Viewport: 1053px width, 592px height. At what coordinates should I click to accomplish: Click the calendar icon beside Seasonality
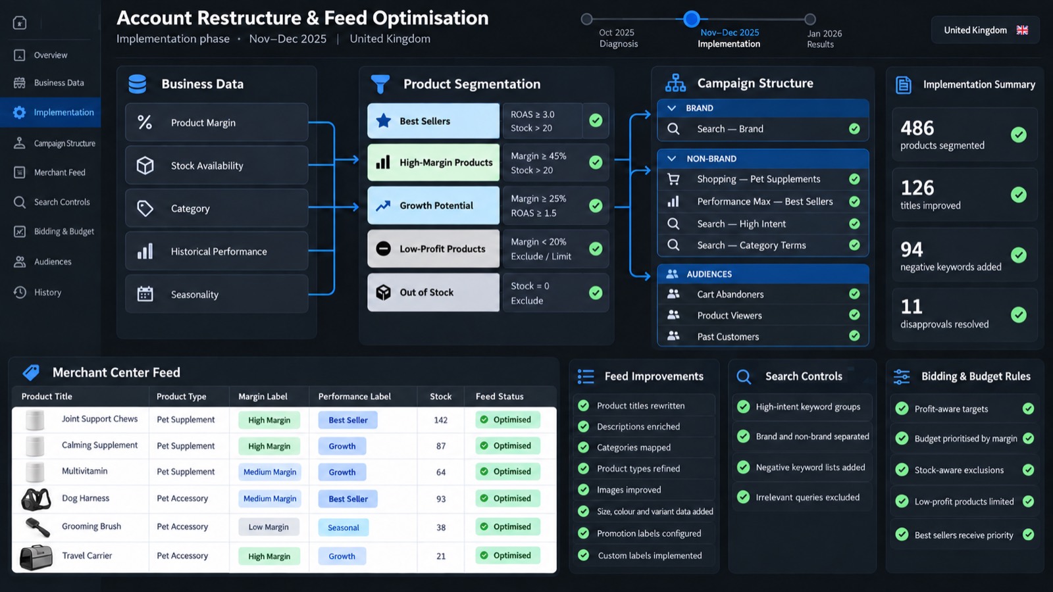[145, 294]
